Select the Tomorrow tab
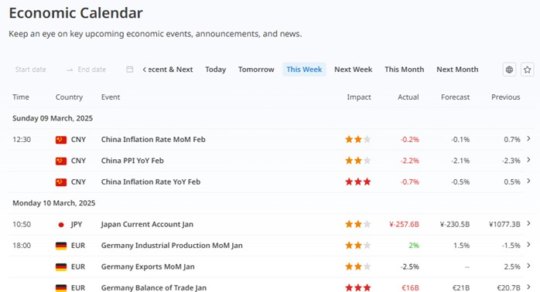Viewport: 540px width, 292px height. [256, 70]
